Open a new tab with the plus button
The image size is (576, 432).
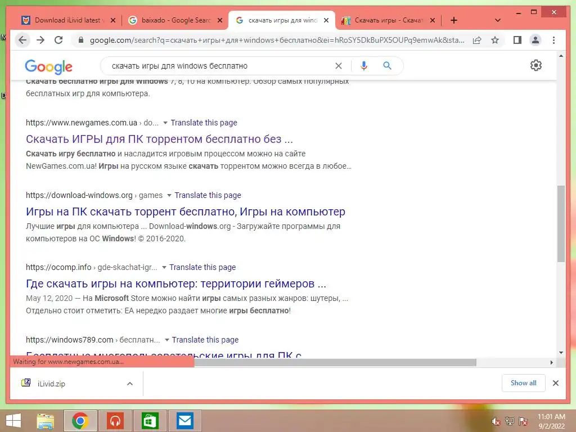454,20
